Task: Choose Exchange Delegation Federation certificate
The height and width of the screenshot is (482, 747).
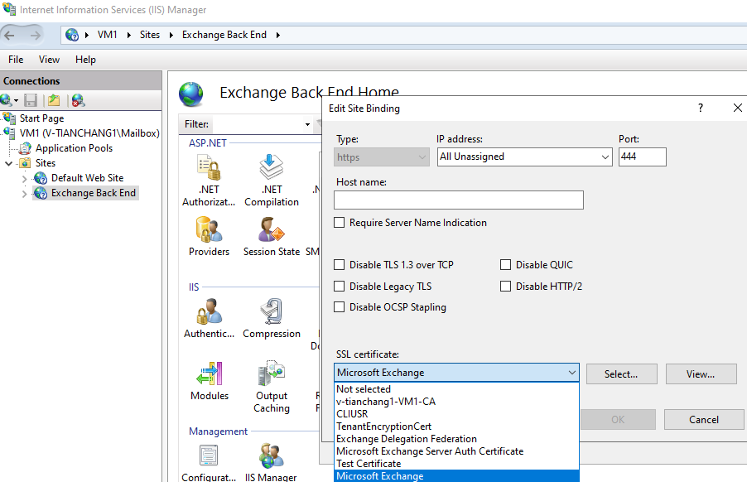Action: point(456,439)
